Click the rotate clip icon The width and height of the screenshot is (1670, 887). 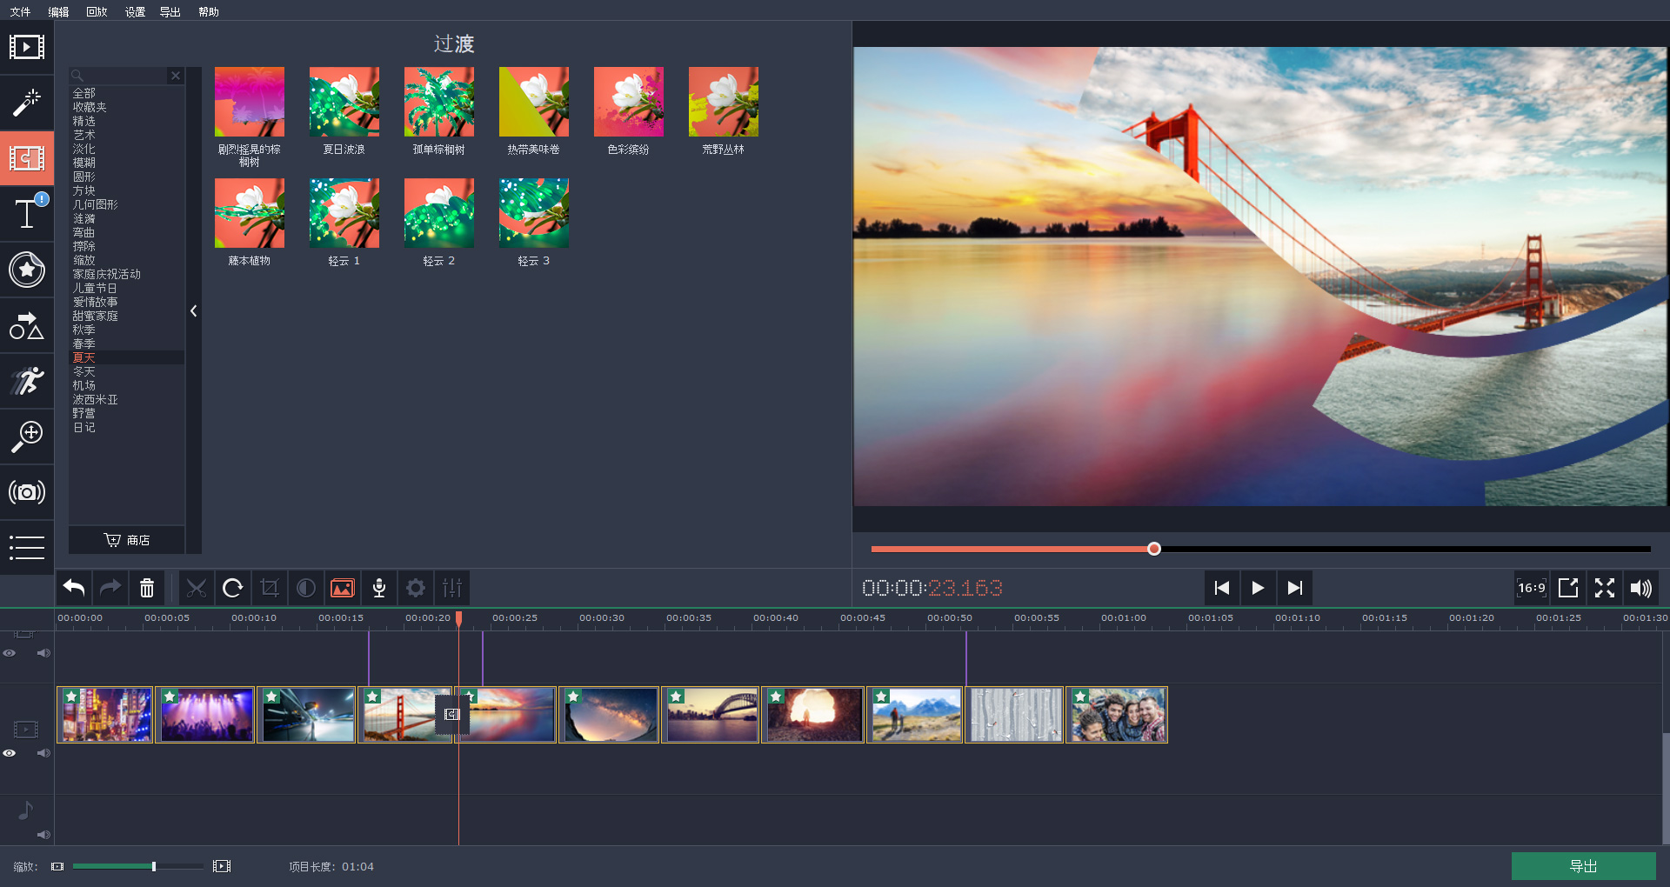(x=232, y=589)
